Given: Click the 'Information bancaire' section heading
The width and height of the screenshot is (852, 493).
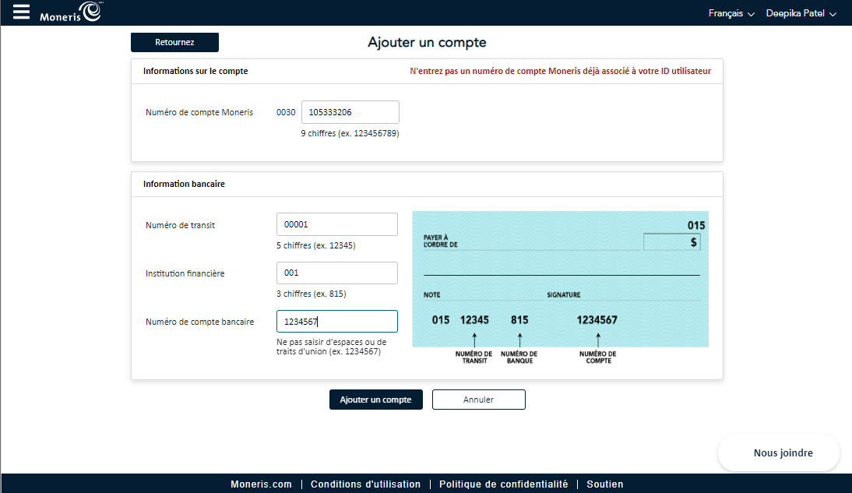Looking at the screenshot, I should [184, 184].
